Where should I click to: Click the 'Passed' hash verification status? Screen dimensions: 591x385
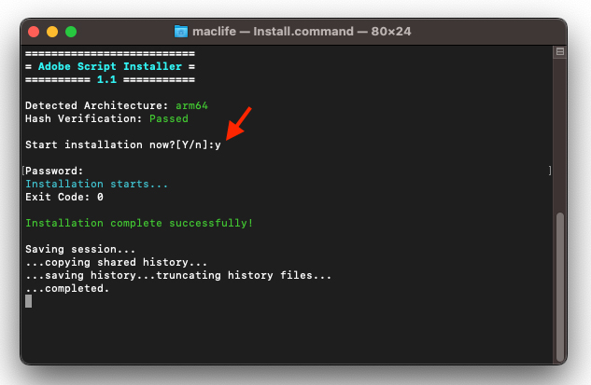click(169, 118)
